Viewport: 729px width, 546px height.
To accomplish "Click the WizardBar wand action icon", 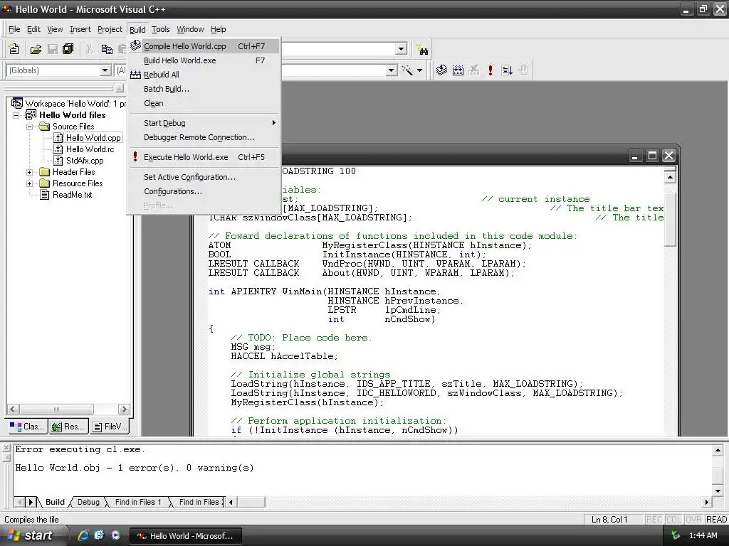I will [407, 70].
